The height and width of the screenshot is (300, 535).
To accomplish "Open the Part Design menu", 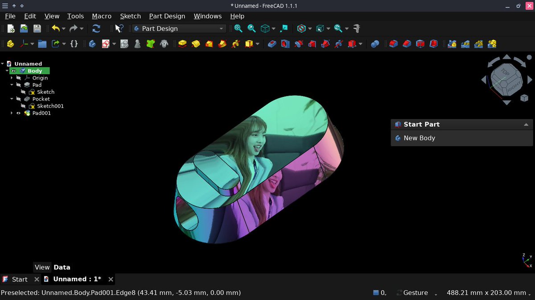I will (x=167, y=16).
